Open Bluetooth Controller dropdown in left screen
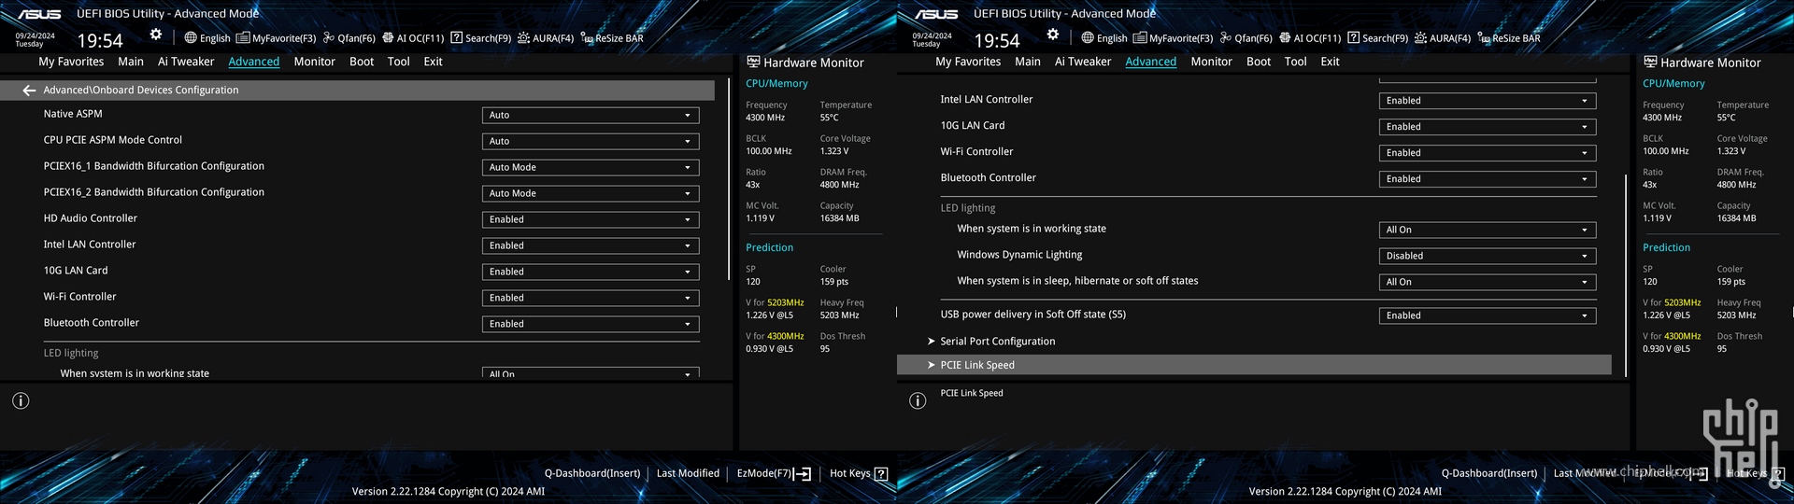This screenshot has width=1794, height=504. click(591, 324)
